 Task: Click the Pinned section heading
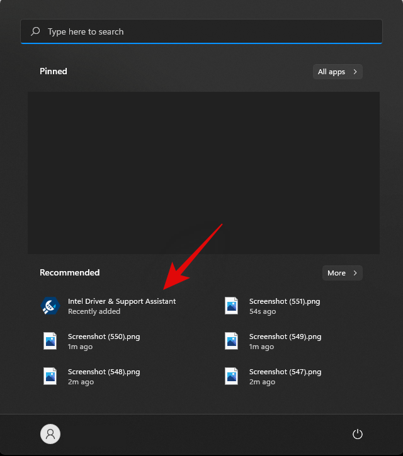[54, 71]
